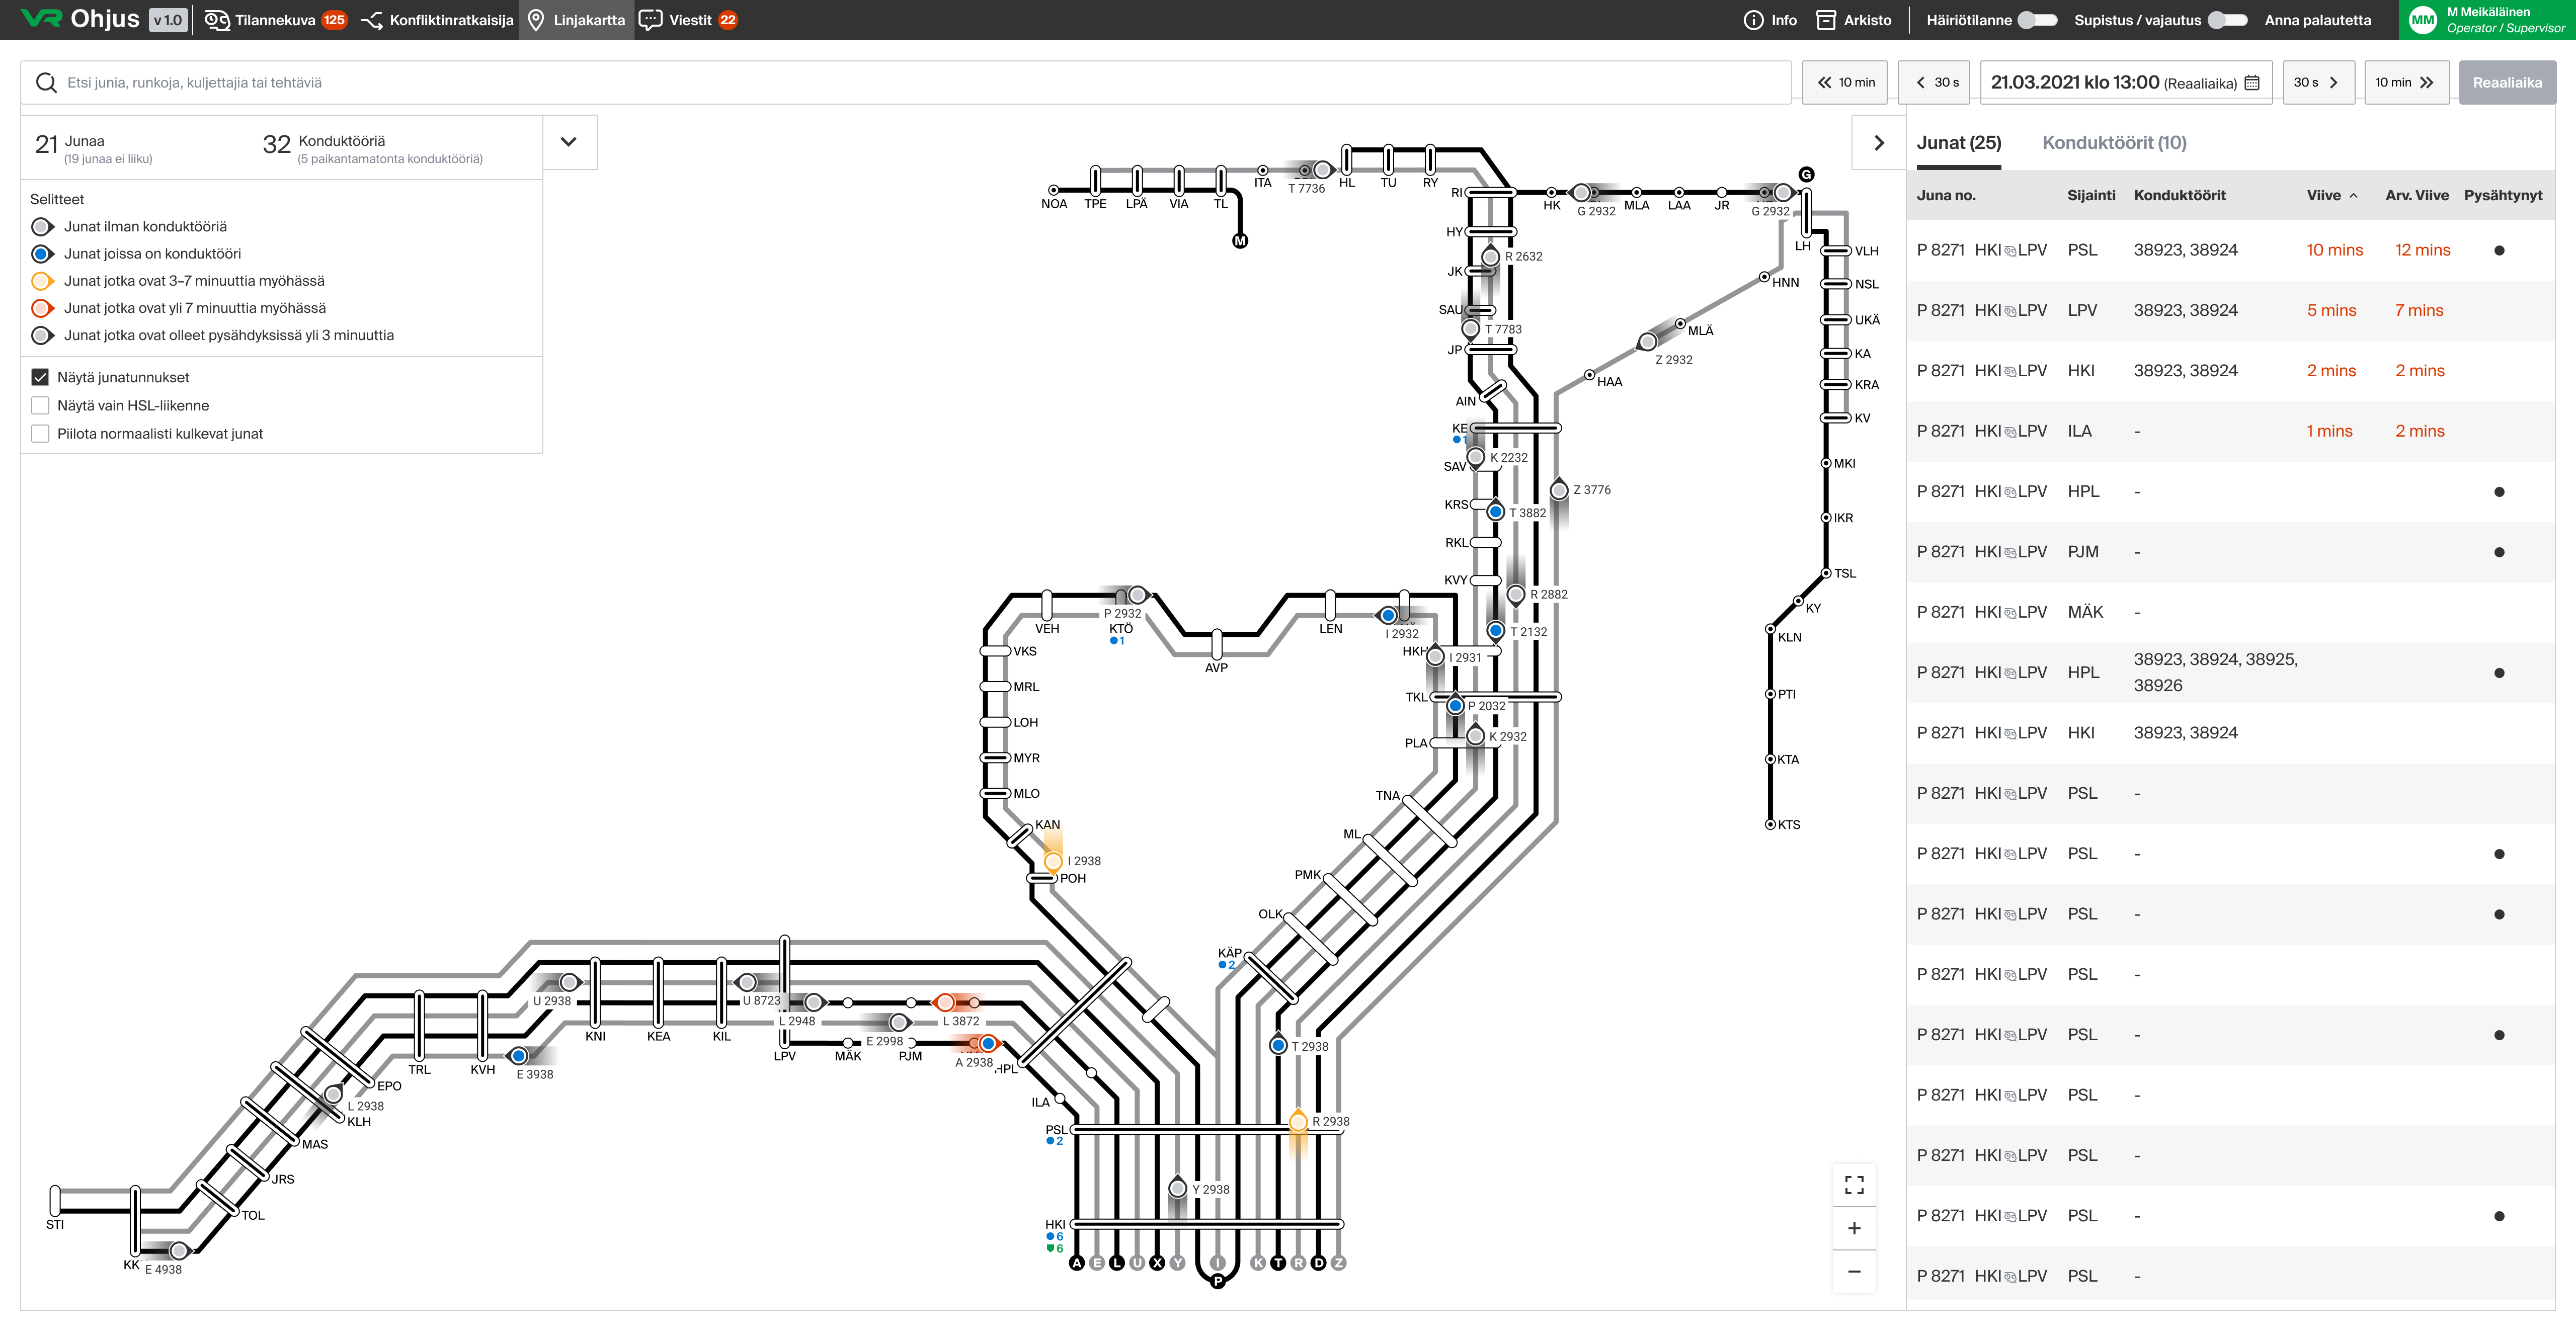The height and width of the screenshot is (1344, 2576).
Task: Select Linjakartta menu item
Action: tap(576, 20)
